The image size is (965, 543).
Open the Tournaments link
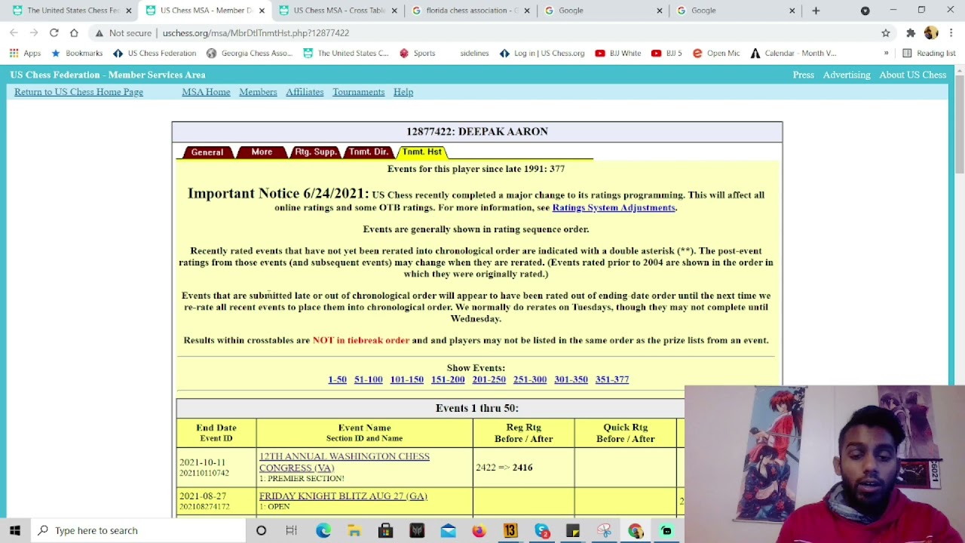tap(358, 92)
